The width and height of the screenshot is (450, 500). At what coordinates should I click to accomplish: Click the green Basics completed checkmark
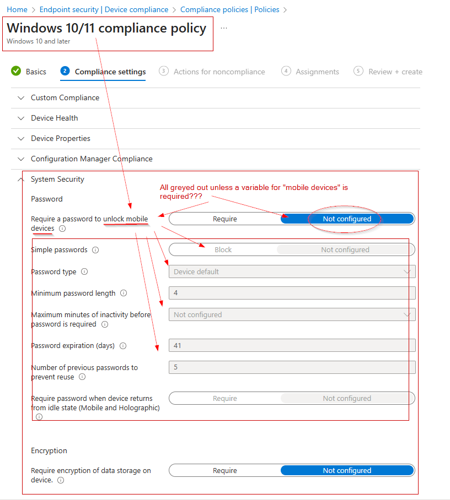pos(16,71)
